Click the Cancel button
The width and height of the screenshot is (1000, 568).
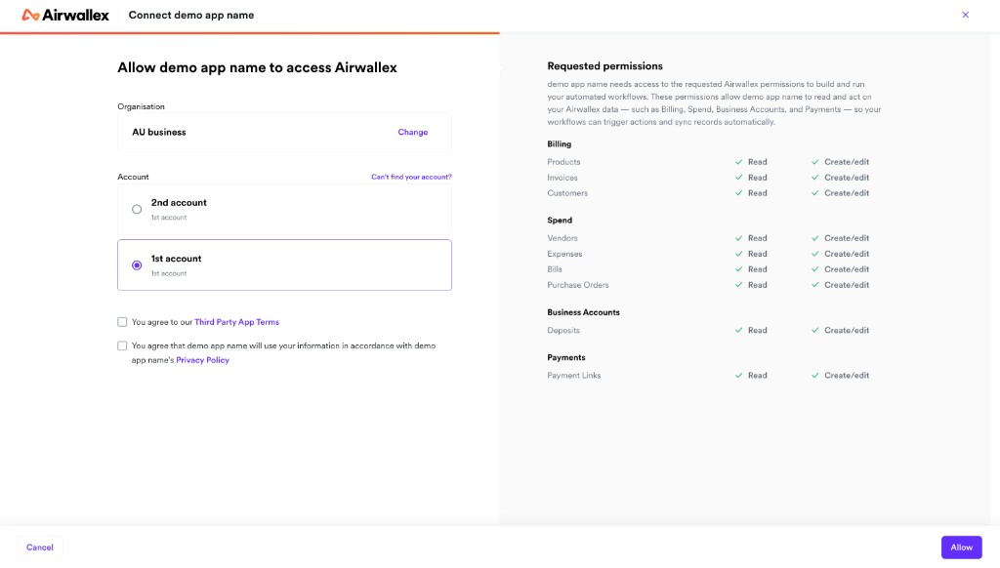point(39,547)
